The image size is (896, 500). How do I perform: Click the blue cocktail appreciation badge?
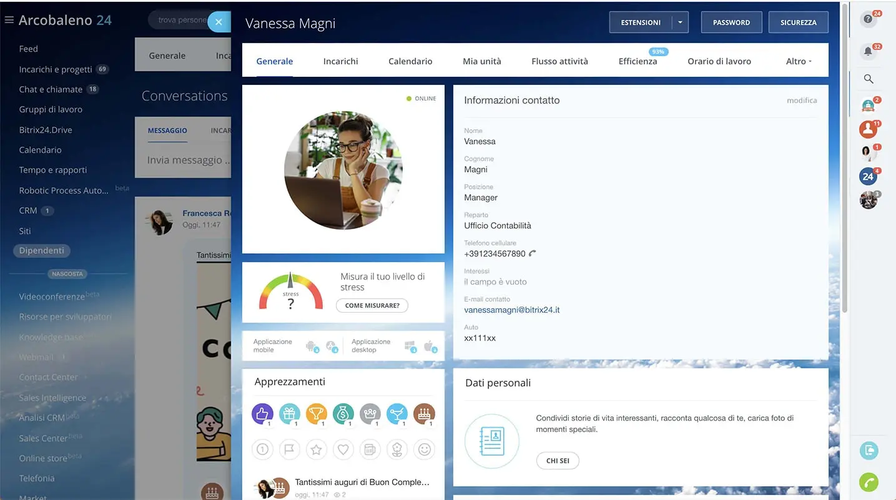397,413
